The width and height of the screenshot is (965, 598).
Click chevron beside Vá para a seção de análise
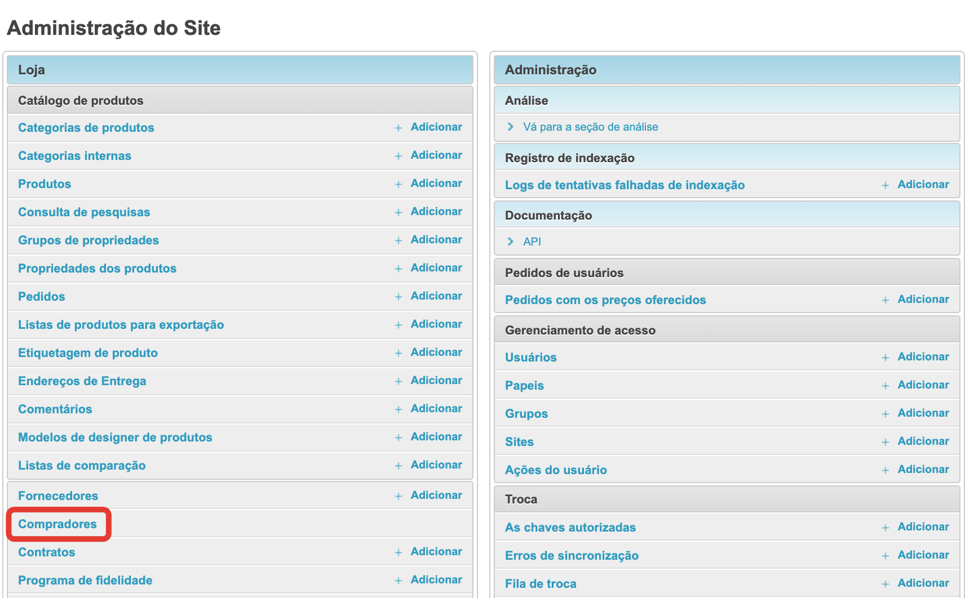click(x=510, y=127)
